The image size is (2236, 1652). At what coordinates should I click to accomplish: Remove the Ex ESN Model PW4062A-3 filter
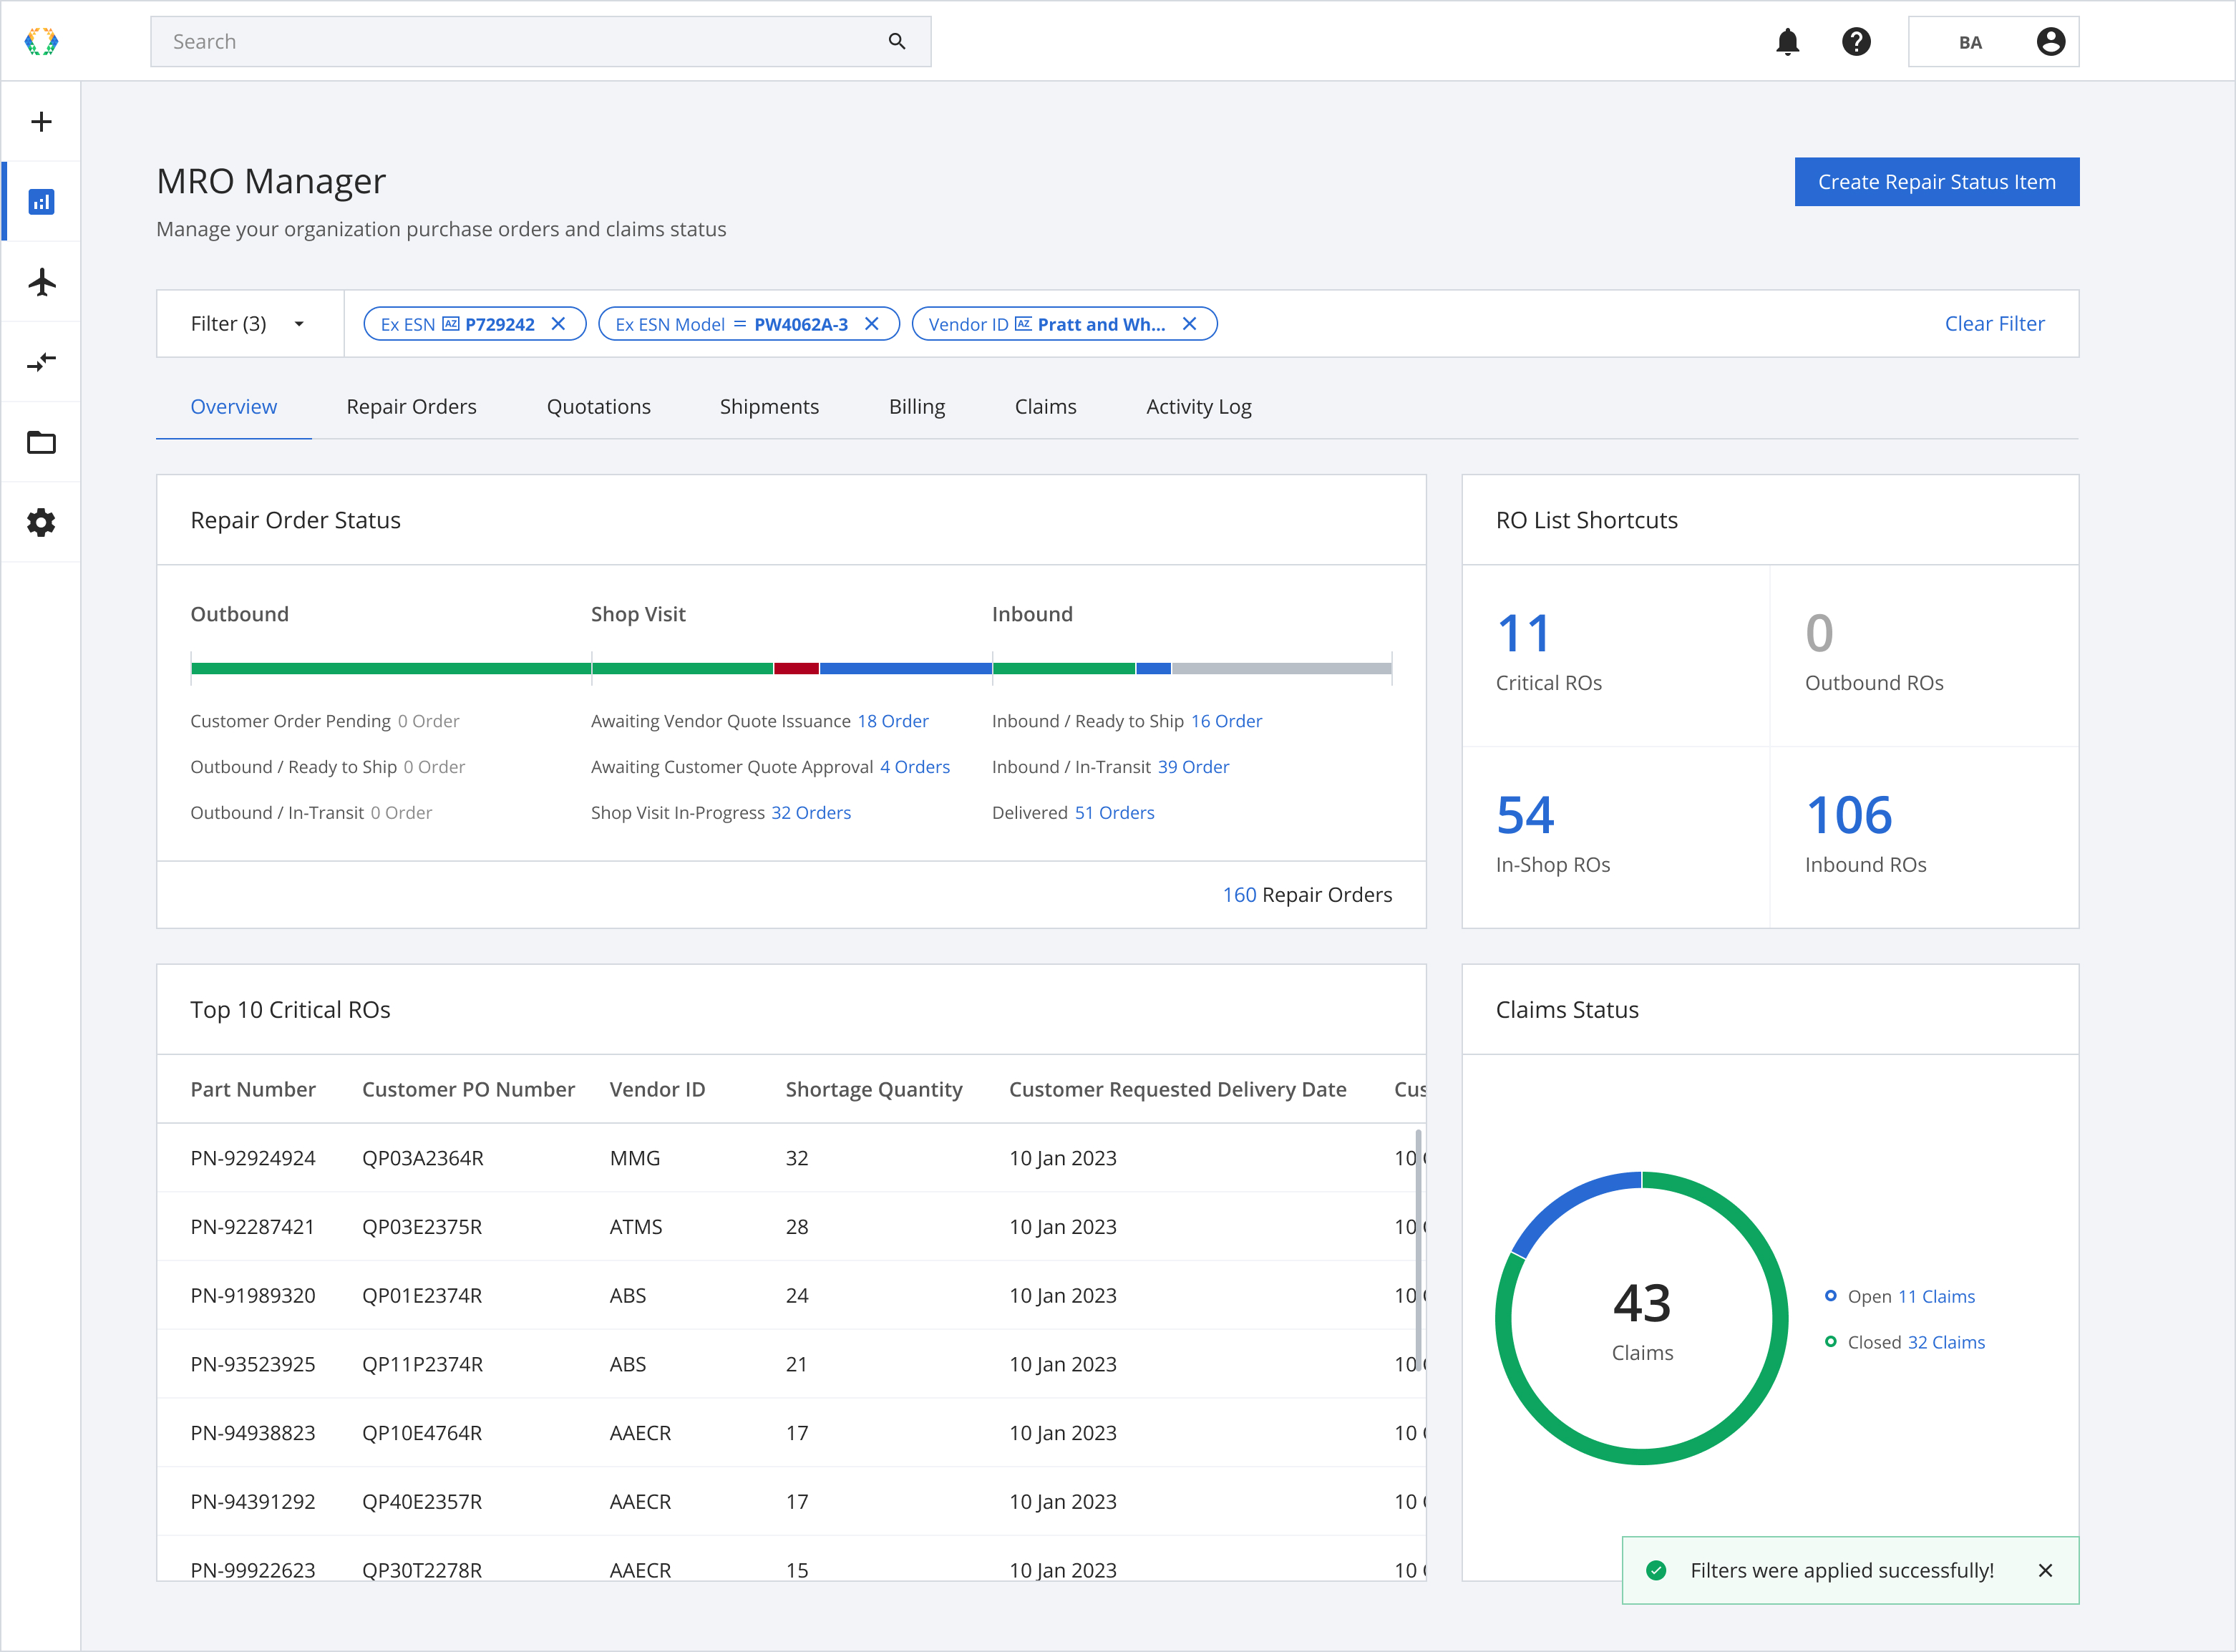click(871, 324)
